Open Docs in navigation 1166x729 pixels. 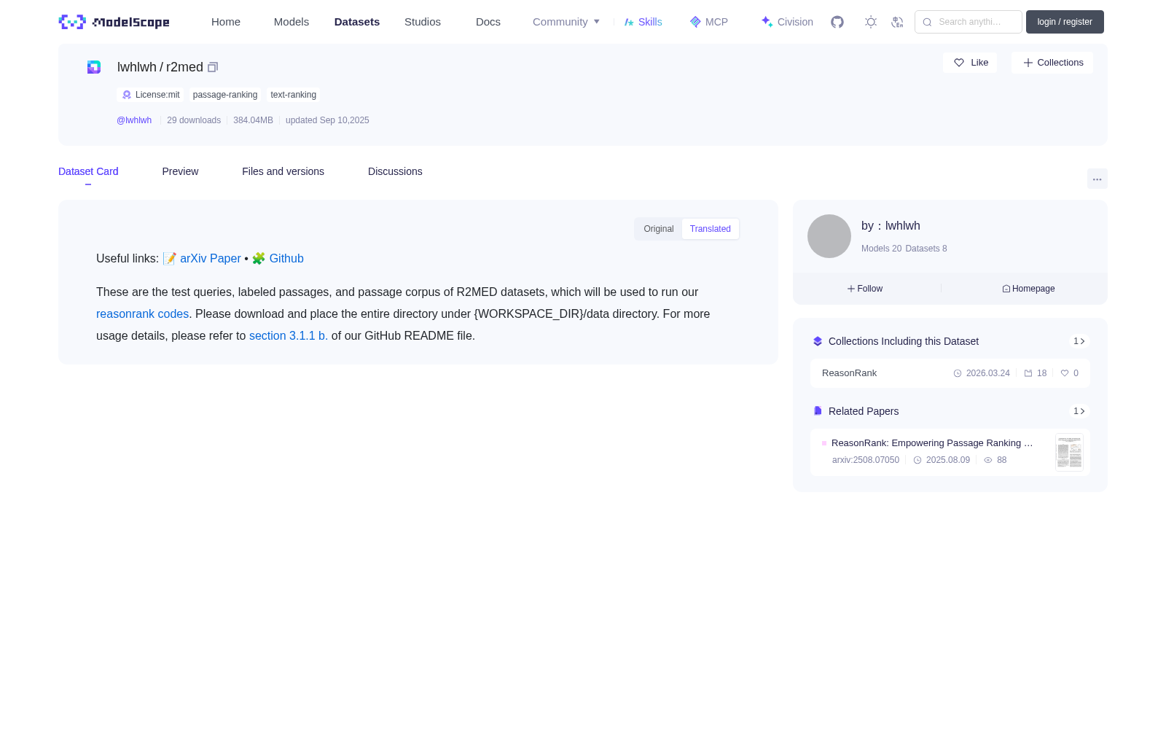point(488,22)
